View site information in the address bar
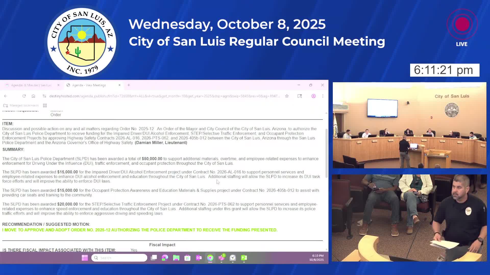Screen dimensions: 490x275 coord(44,96)
